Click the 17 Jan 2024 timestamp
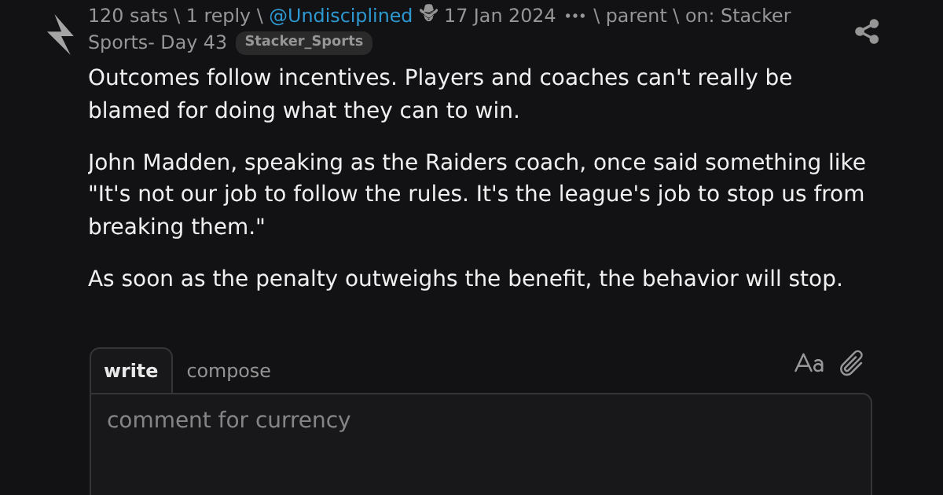The image size is (943, 495). coord(500,16)
